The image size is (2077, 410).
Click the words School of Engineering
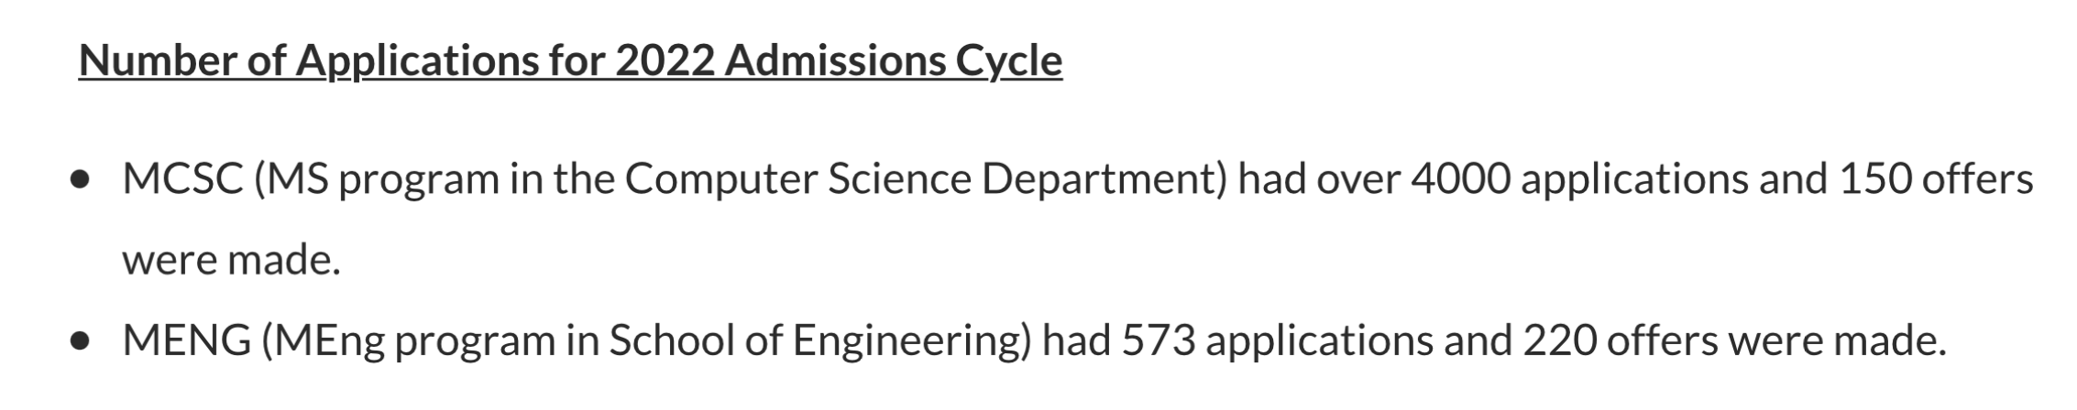pos(817,341)
